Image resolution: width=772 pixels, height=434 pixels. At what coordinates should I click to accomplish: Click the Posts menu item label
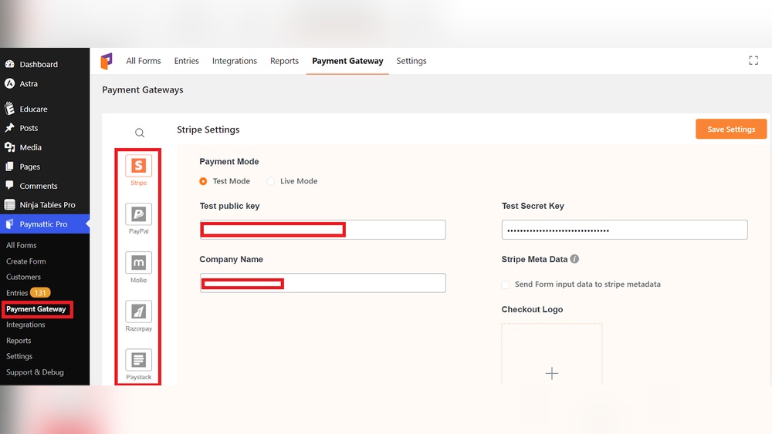29,128
